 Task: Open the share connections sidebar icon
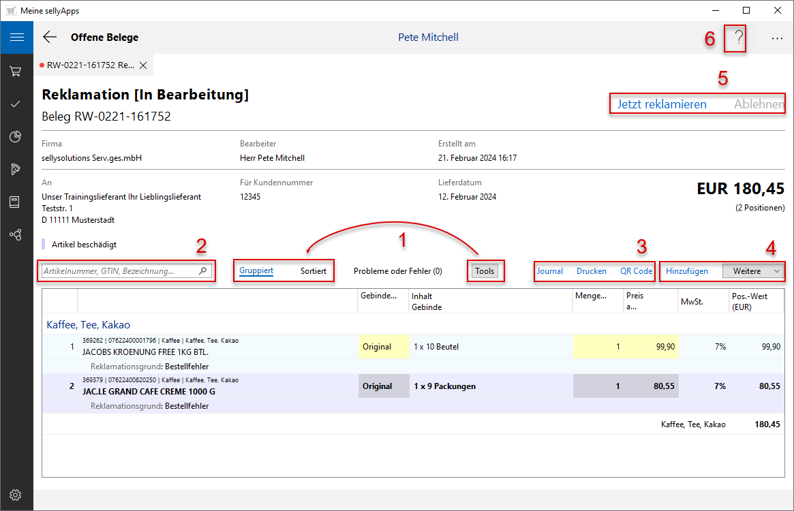tap(16, 234)
